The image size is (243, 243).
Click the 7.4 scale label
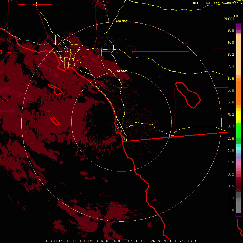click(231, 66)
